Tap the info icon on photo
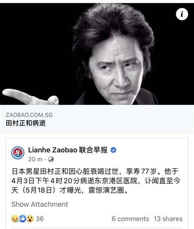 pos(182,14)
